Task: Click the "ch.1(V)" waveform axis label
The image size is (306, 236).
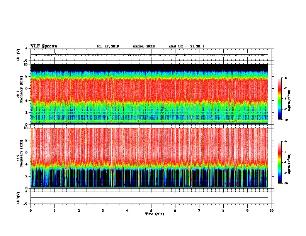Action: [x=19, y=55]
